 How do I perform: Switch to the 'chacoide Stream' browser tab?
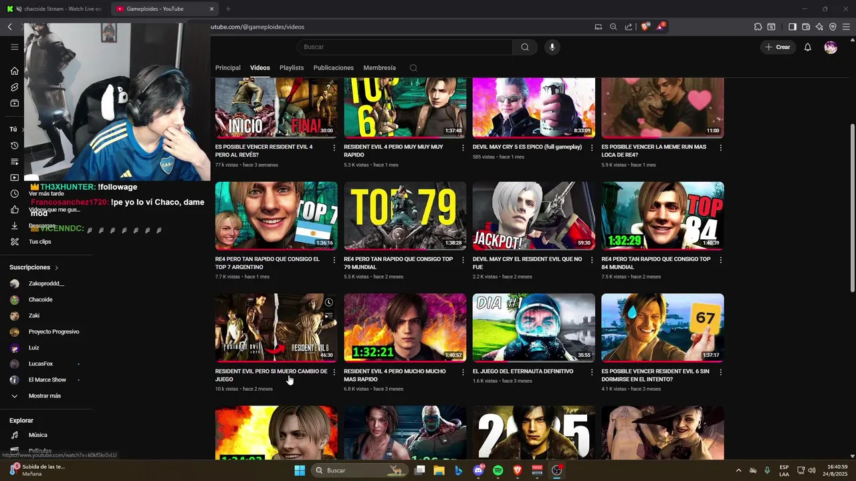[55, 9]
